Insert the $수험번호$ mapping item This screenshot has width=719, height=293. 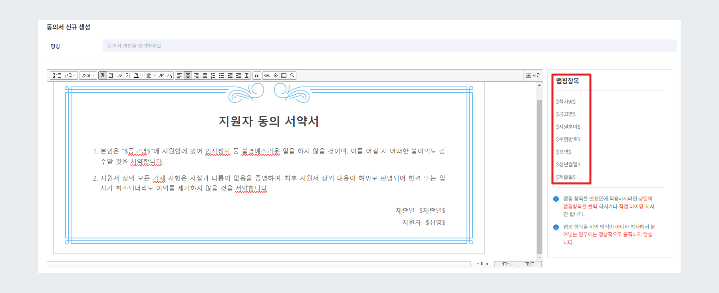568,139
